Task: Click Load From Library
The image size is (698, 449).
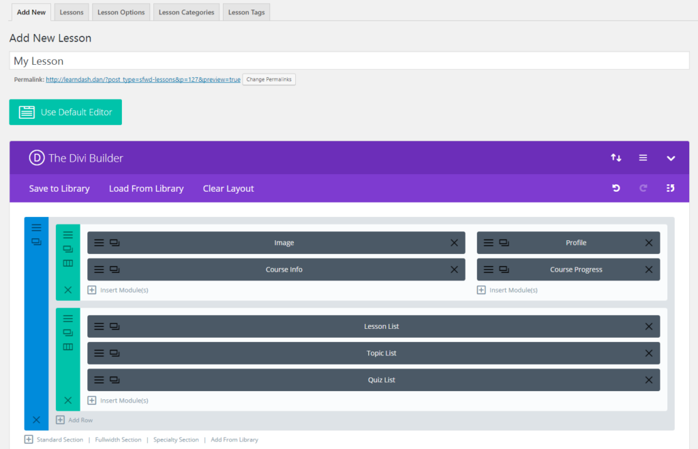Action: pyautogui.click(x=146, y=188)
